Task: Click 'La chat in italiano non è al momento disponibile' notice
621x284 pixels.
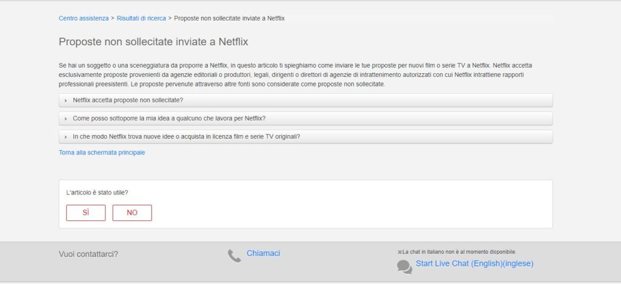Action: pyautogui.click(x=460, y=252)
